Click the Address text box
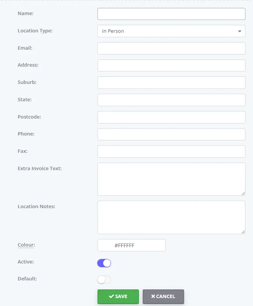This screenshot has height=306, width=253. 171,65
